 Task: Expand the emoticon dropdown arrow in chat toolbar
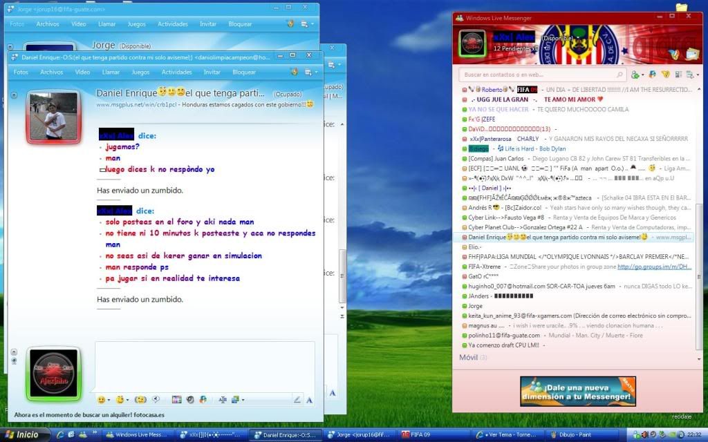tap(109, 400)
